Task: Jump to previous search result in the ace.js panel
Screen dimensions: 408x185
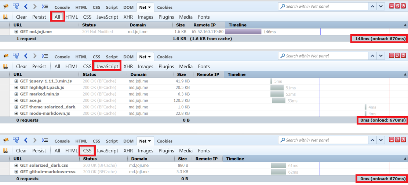Action: 372,56
